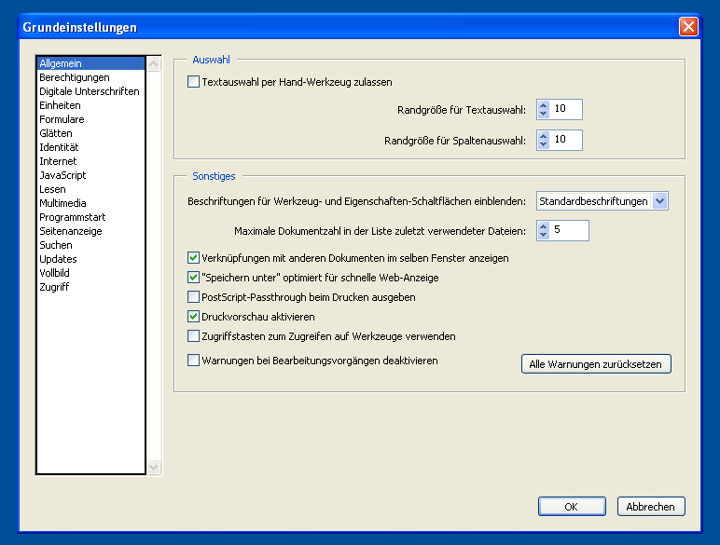The height and width of the screenshot is (545, 720).
Task: Open Seitenanzeige preferences
Action: [90, 231]
